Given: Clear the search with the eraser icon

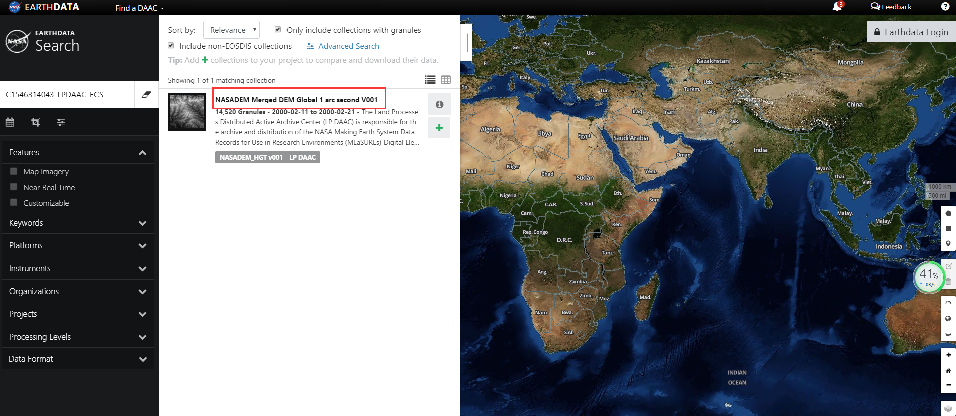Looking at the screenshot, I should [x=146, y=94].
